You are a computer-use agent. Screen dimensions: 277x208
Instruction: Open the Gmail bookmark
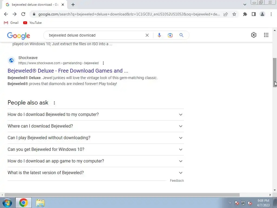pos(11,23)
